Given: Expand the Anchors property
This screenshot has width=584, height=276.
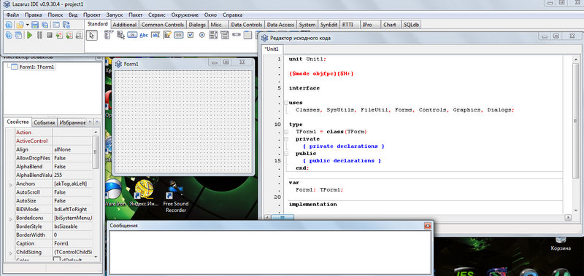Looking at the screenshot, I should [x=10, y=184].
